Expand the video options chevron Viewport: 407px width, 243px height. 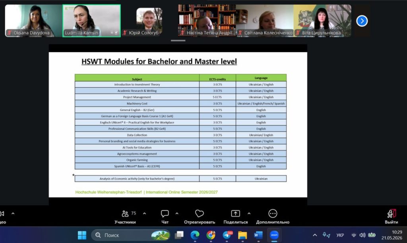tap(13, 214)
